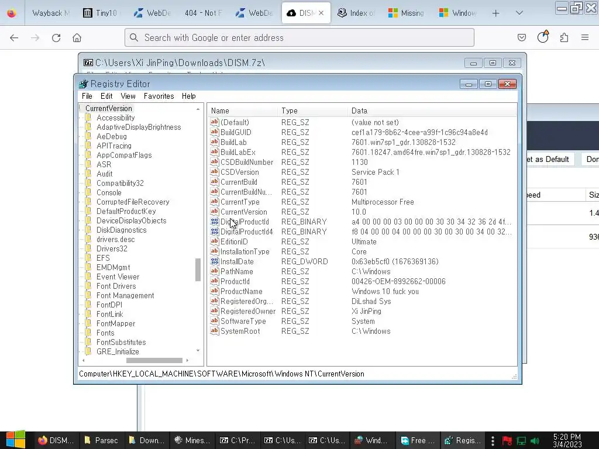Click the Service Pack 1 data cell
This screenshot has width=599, height=449.
376,172
